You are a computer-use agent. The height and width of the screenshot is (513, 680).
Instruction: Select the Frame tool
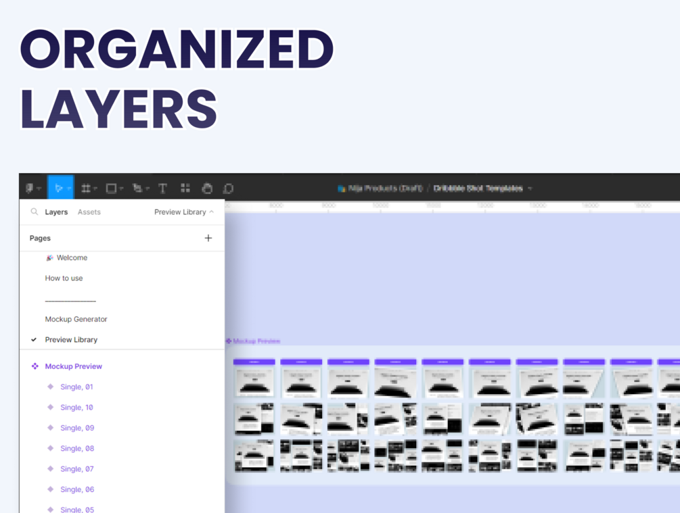click(86, 188)
